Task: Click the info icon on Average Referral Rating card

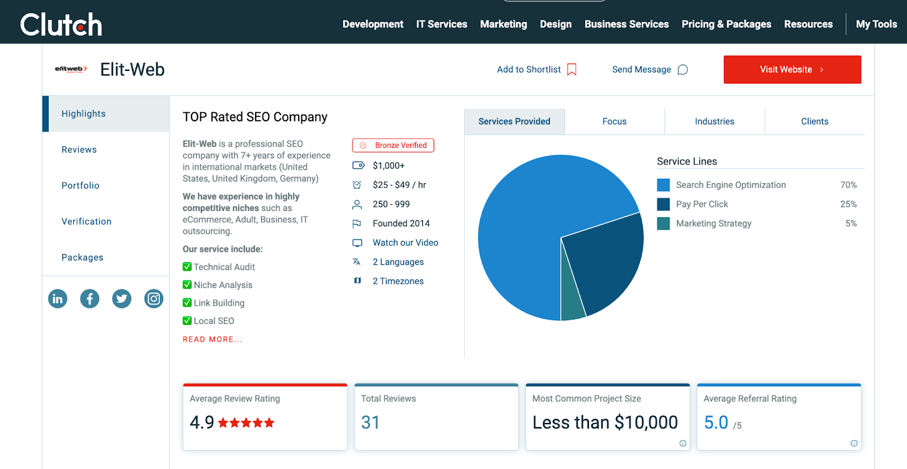Action: (854, 443)
